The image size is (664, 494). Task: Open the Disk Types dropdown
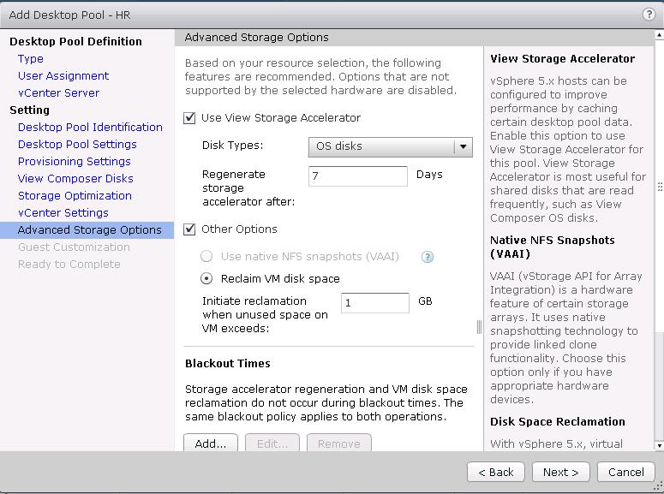[381, 146]
